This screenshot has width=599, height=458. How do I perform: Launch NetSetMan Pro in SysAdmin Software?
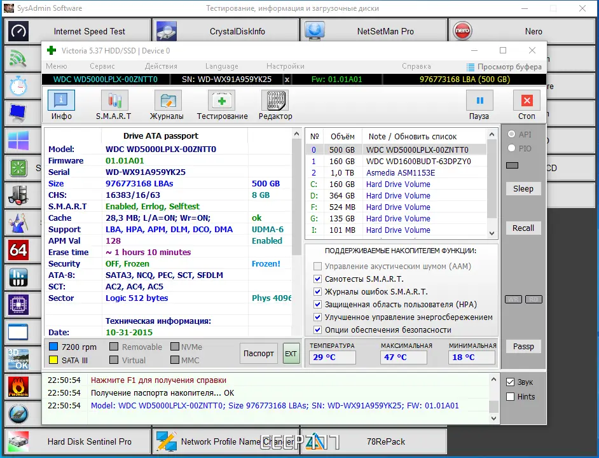coord(374,31)
